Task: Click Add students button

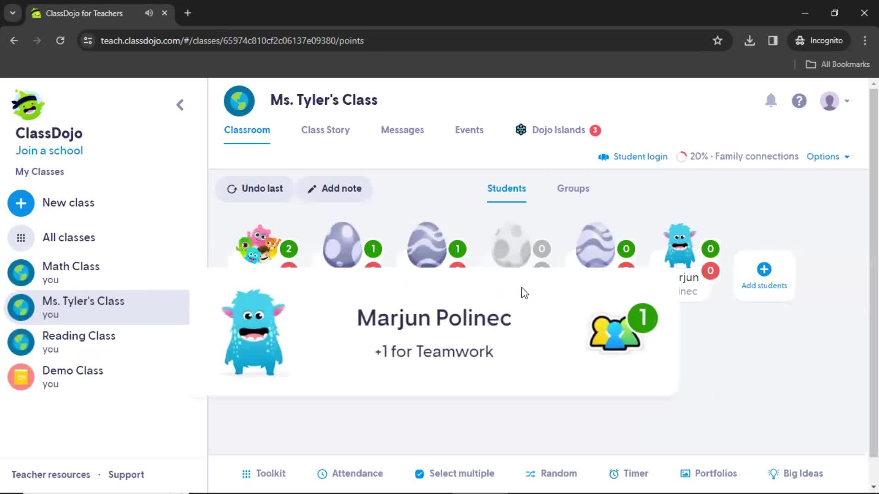Action: tap(764, 276)
